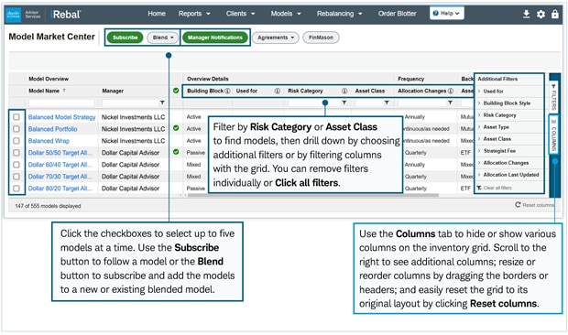Click the Manager filter input field
The width and height of the screenshot is (568, 335).
(x=130, y=103)
